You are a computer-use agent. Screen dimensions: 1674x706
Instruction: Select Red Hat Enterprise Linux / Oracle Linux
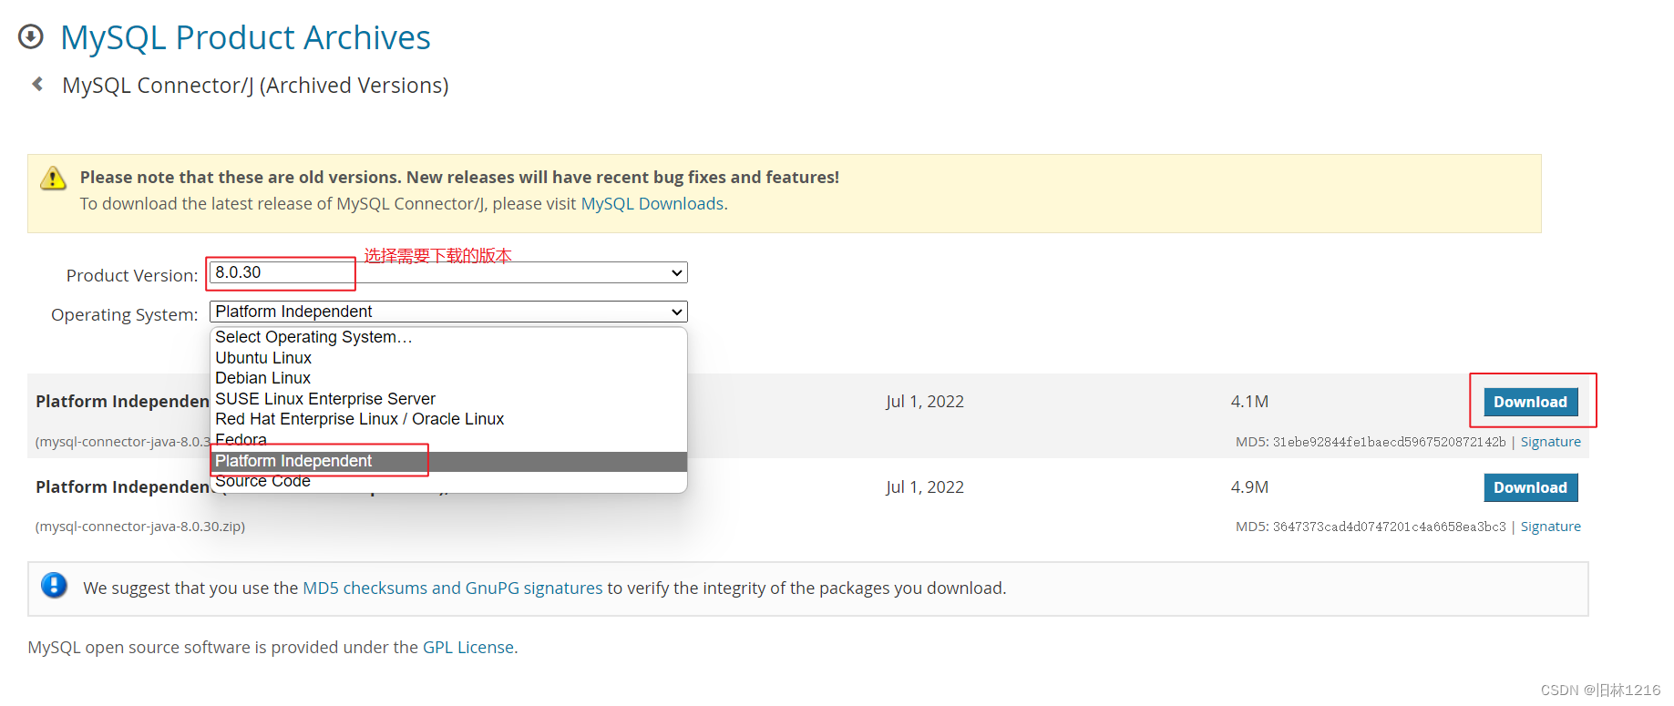[448, 419]
